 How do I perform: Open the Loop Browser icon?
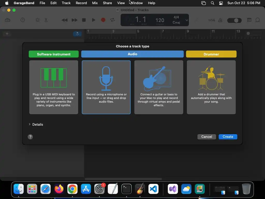[257, 20]
